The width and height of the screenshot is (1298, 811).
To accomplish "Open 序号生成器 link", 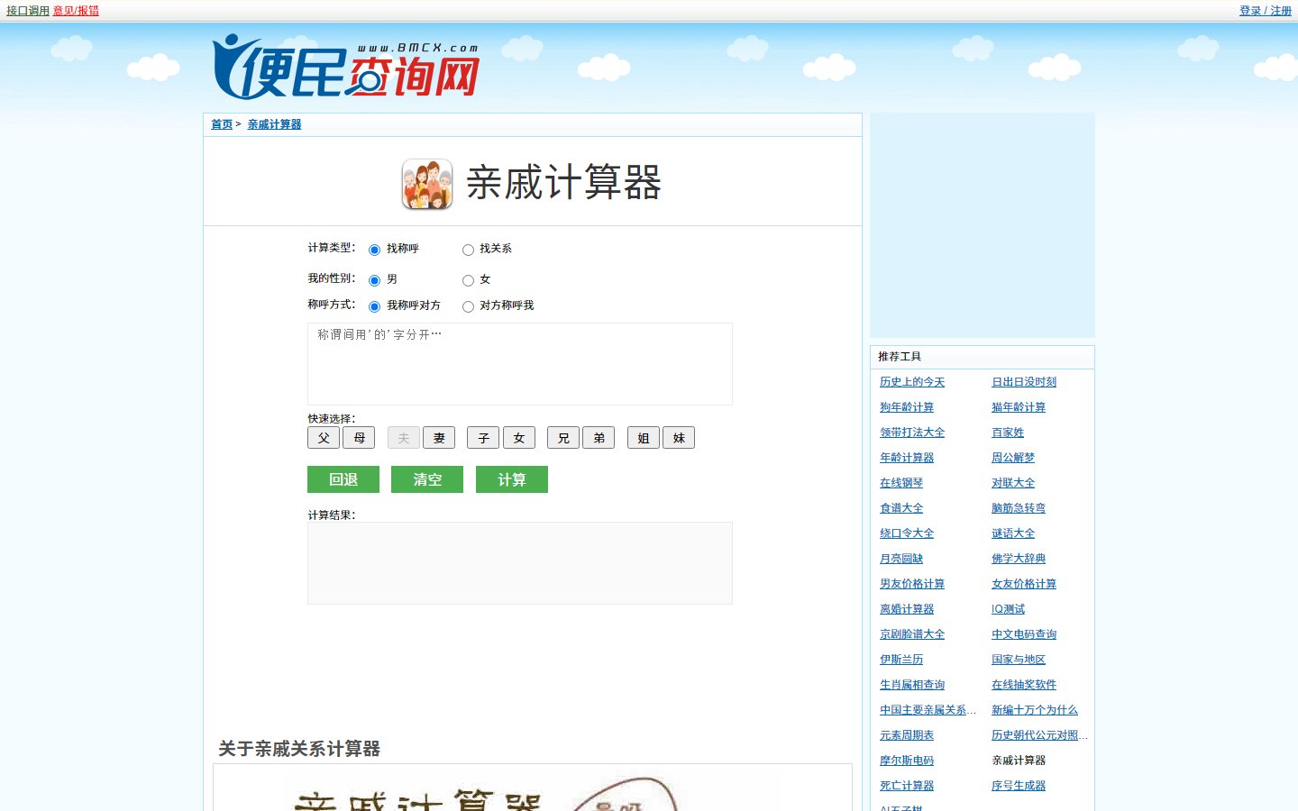I will click(x=1019, y=786).
